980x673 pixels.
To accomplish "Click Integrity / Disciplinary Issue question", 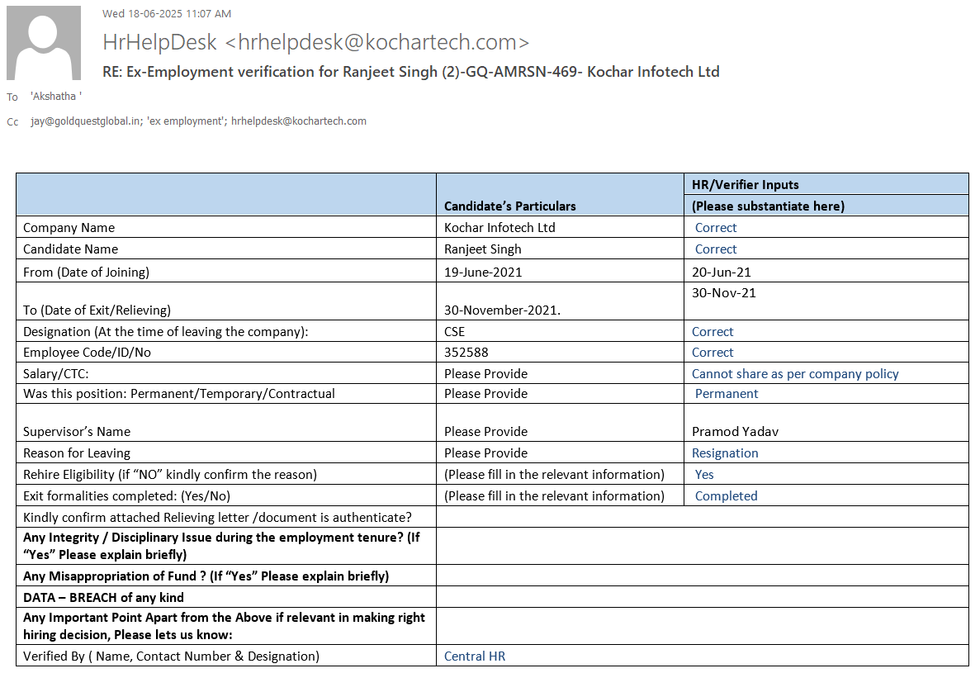I will pos(221,546).
